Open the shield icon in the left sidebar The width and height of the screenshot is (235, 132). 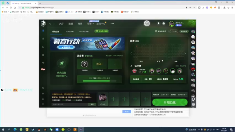click(43, 31)
